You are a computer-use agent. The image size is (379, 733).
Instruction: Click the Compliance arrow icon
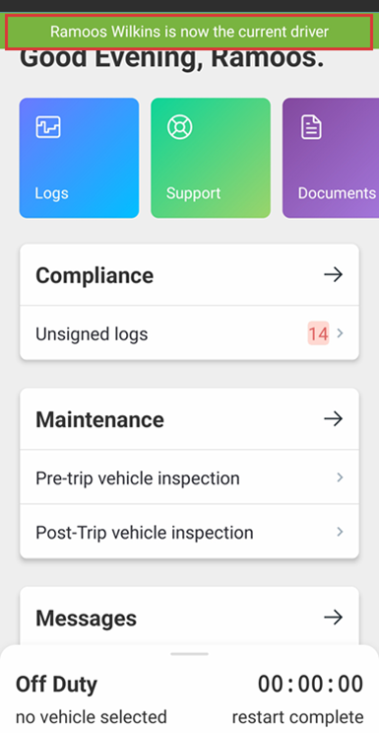tap(334, 275)
